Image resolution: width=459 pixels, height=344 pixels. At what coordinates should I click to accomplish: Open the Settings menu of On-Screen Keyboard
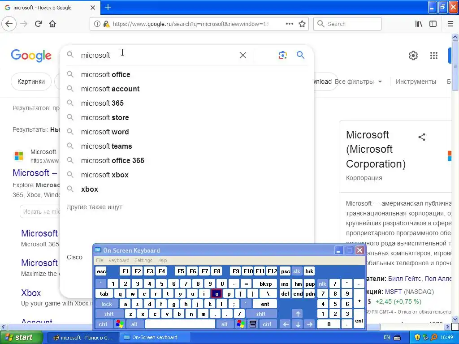(x=143, y=260)
